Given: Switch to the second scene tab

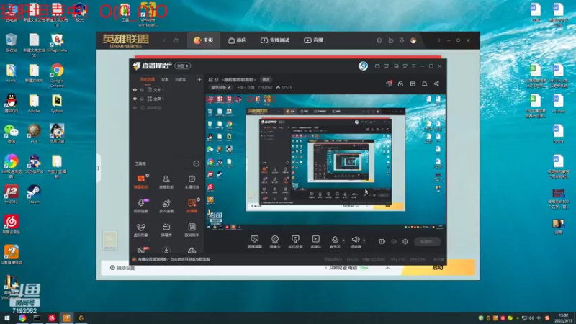Looking at the screenshot, I should point(165,79).
